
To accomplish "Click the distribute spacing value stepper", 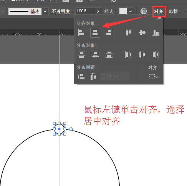I will coord(104,76).
